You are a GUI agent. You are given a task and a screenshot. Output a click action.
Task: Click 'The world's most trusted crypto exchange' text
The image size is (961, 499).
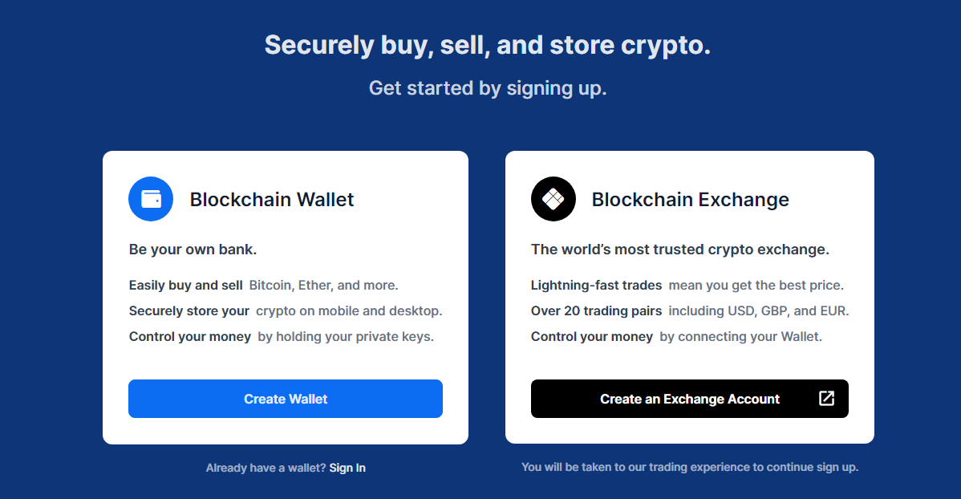point(680,249)
